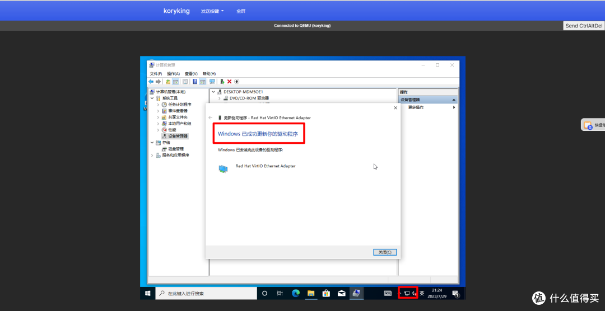Screen dimensions: 605x311
Task: Collapse the 存储 tree node
Action: (152, 143)
